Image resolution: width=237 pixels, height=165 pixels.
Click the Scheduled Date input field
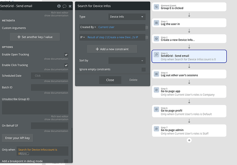click(49, 76)
